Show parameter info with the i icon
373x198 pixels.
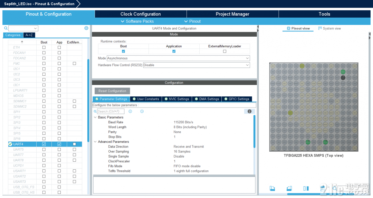coord(249,111)
